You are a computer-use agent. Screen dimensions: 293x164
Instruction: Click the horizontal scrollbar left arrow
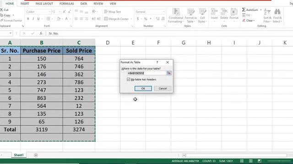(x=184, y=155)
